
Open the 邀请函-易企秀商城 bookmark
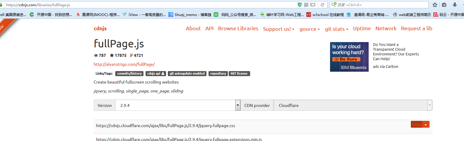[368, 15]
